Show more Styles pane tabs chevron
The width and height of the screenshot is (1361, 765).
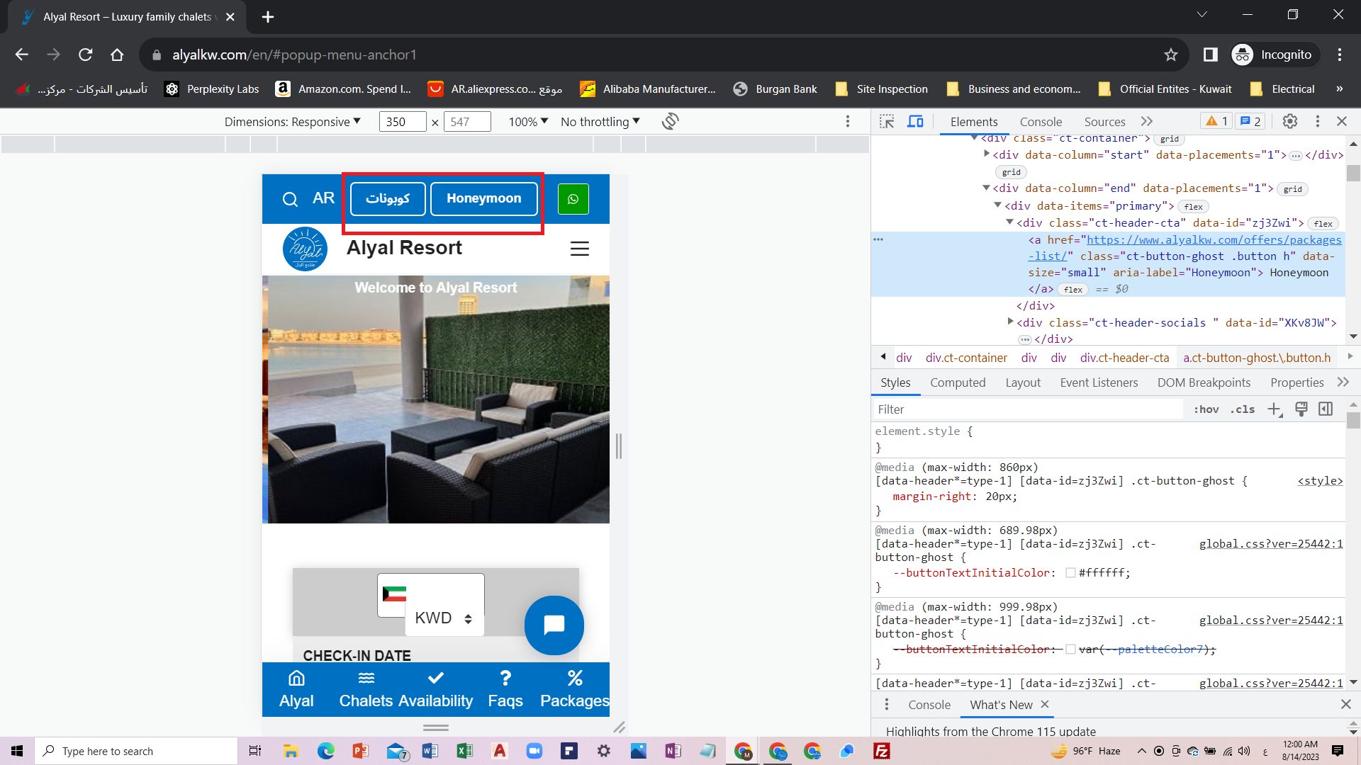point(1343,382)
